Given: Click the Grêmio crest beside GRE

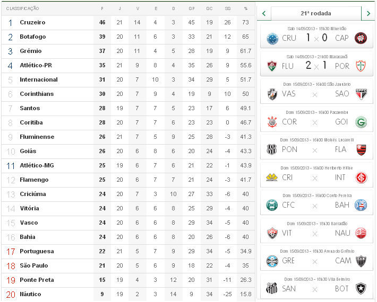Looking at the screenshot, I should (272, 261).
